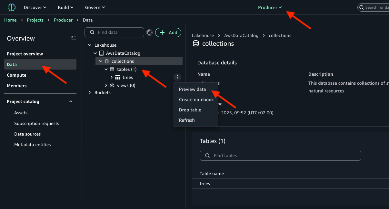Open the vertical ellipsis menu for tables
This screenshot has height=209, width=389.
click(x=177, y=77)
